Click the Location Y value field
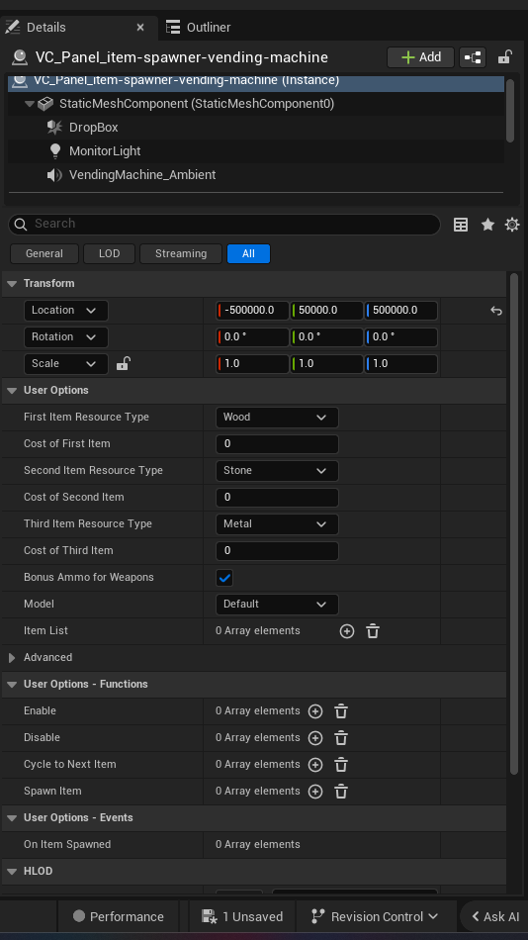528x940 pixels. pos(326,311)
